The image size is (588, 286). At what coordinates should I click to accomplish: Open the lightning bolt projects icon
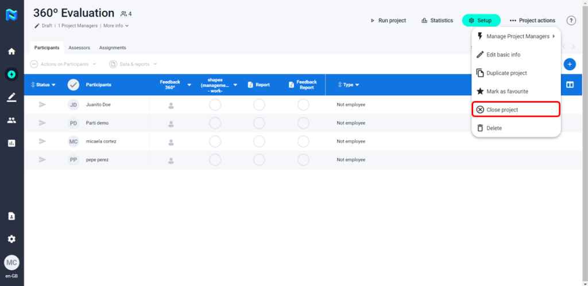pyautogui.click(x=11, y=74)
